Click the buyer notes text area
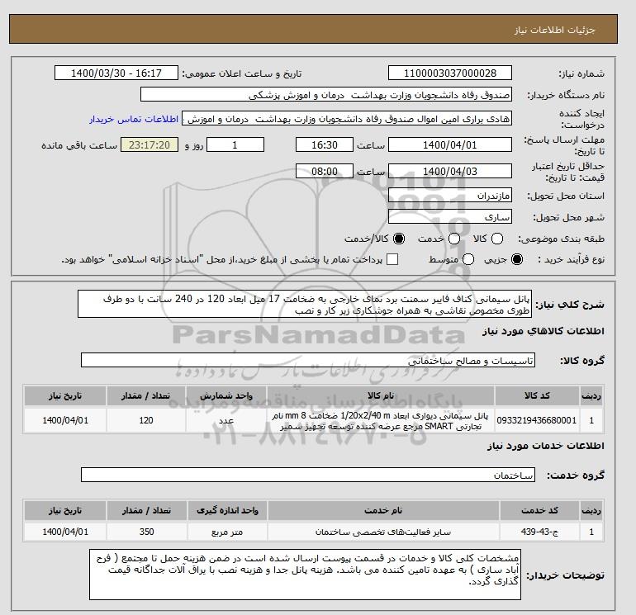Screen dimensions: 636x615 (305, 575)
